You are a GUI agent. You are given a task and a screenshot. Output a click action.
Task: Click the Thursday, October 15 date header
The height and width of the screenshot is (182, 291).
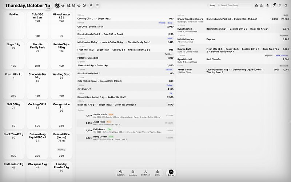point(28,5)
